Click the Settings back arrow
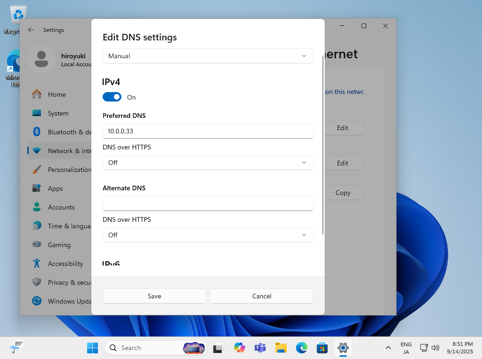482x359 pixels. pos(31,30)
